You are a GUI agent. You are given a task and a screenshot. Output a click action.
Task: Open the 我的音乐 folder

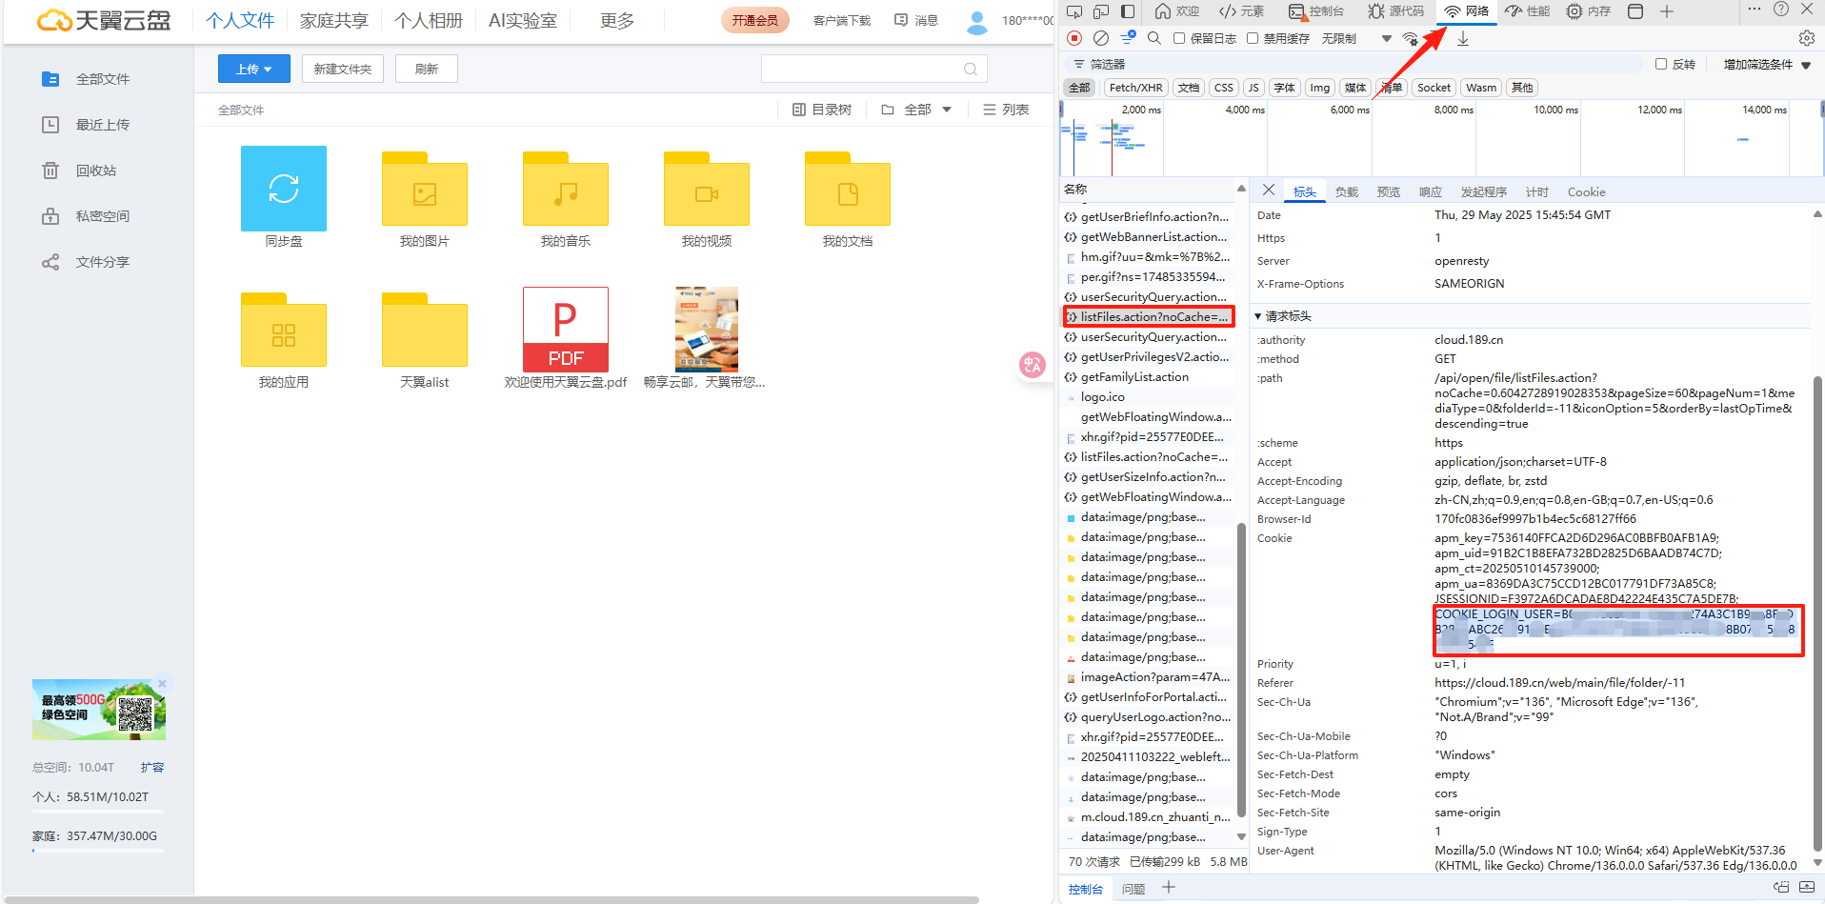(x=566, y=197)
